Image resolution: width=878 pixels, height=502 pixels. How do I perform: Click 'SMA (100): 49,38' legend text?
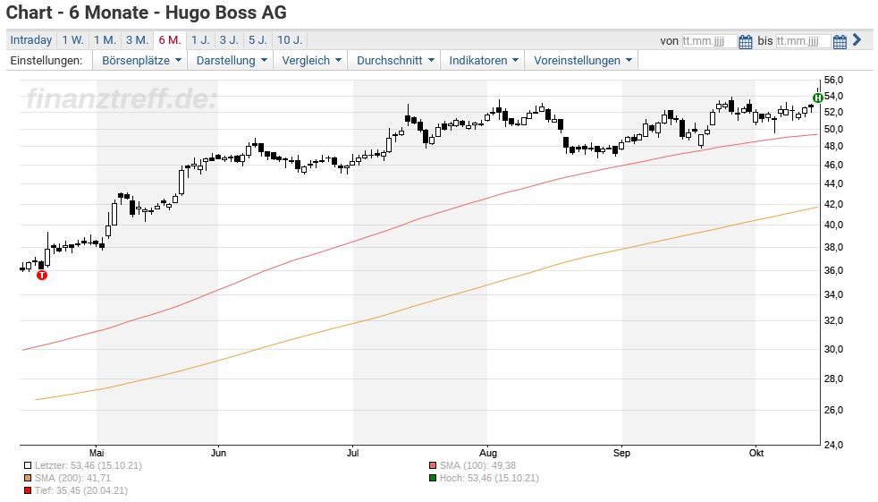(477, 465)
